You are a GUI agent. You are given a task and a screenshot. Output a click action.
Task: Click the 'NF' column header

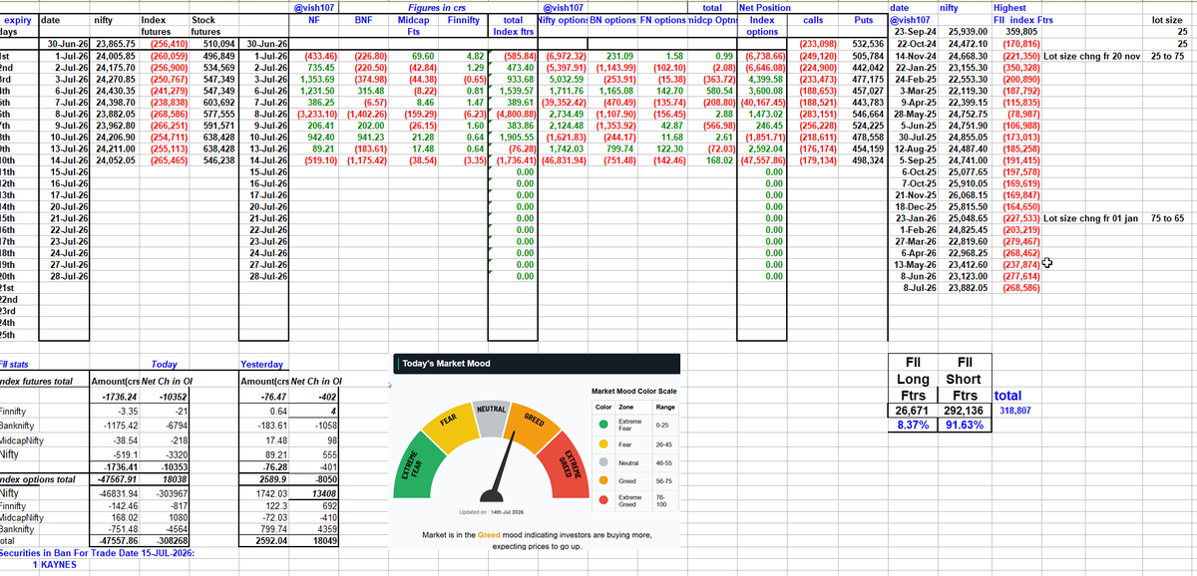pos(313,19)
